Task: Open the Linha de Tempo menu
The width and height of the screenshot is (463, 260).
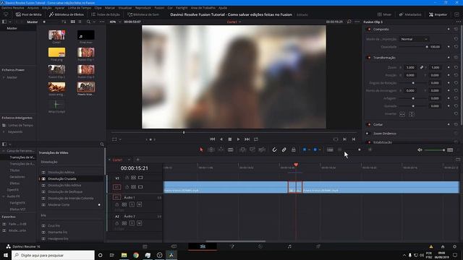Action: [80, 8]
